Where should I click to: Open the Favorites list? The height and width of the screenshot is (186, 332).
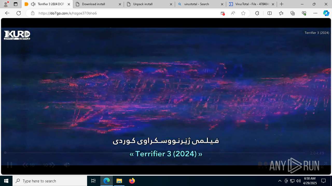click(281, 13)
